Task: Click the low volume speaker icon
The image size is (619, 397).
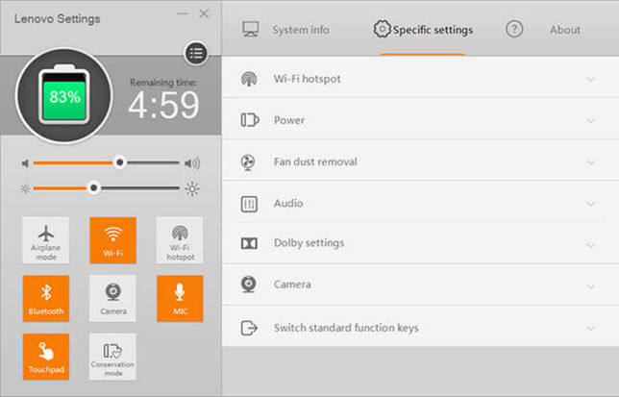Action: tap(25, 163)
